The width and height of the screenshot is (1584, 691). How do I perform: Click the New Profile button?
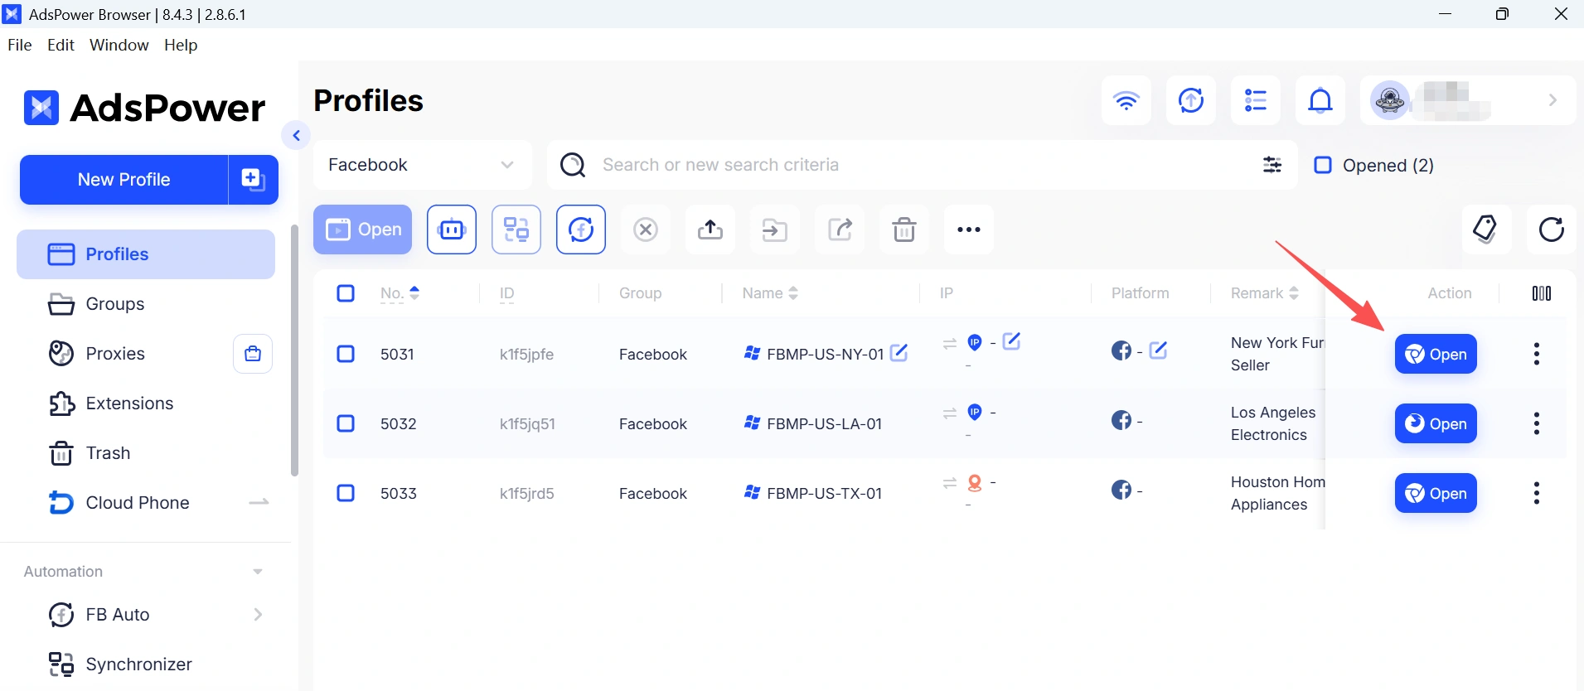tap(124, 180)
